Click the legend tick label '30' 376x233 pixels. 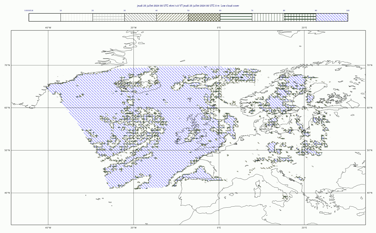pyautogui.click(x=124, y=10)
